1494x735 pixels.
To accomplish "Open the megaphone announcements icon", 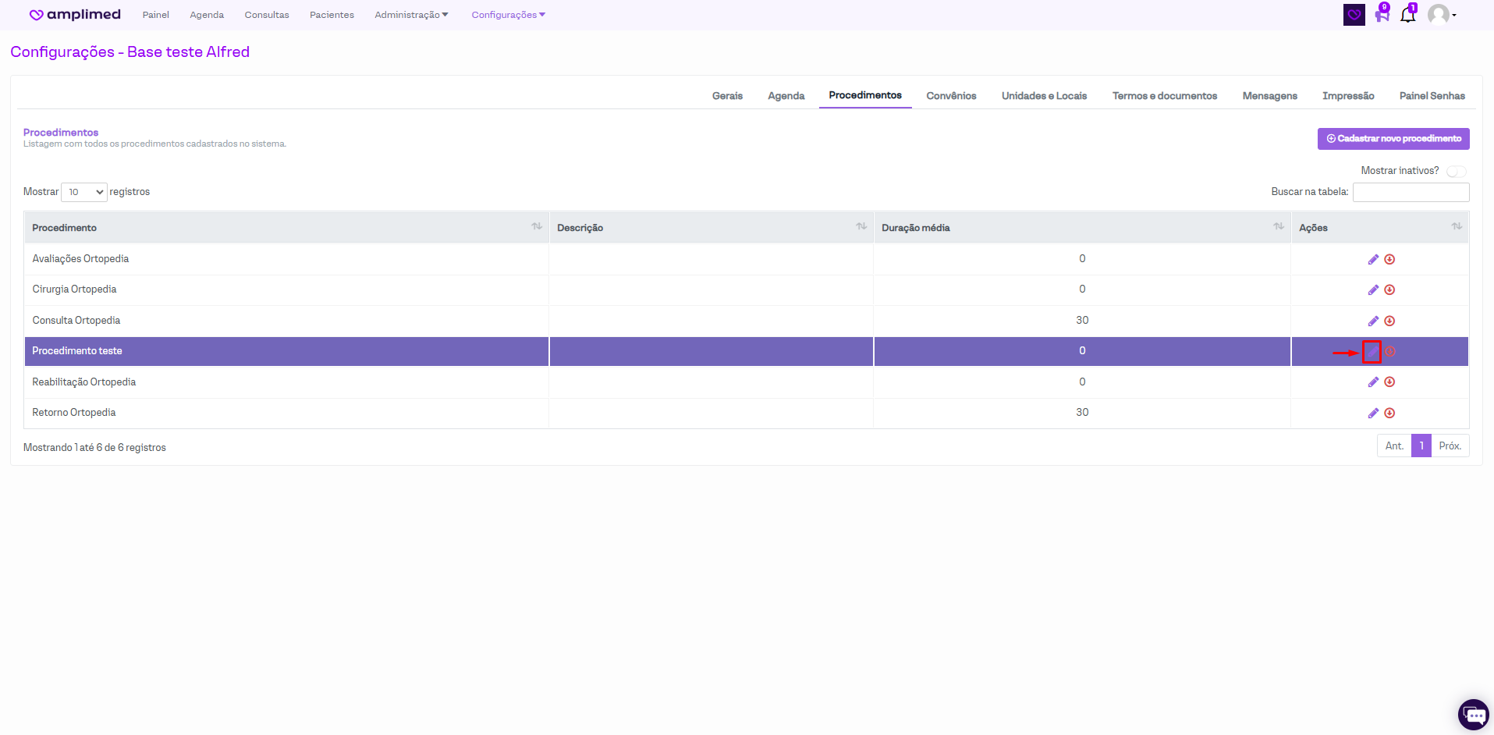I will coord(1382,15).
